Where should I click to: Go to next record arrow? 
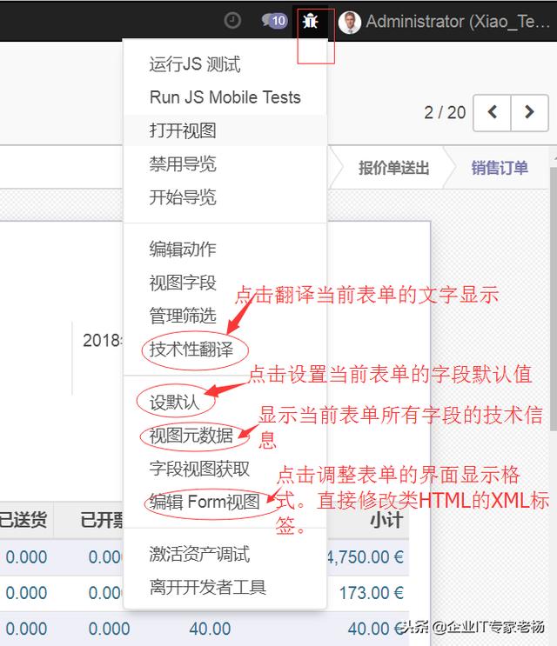(x=530, y=112)
